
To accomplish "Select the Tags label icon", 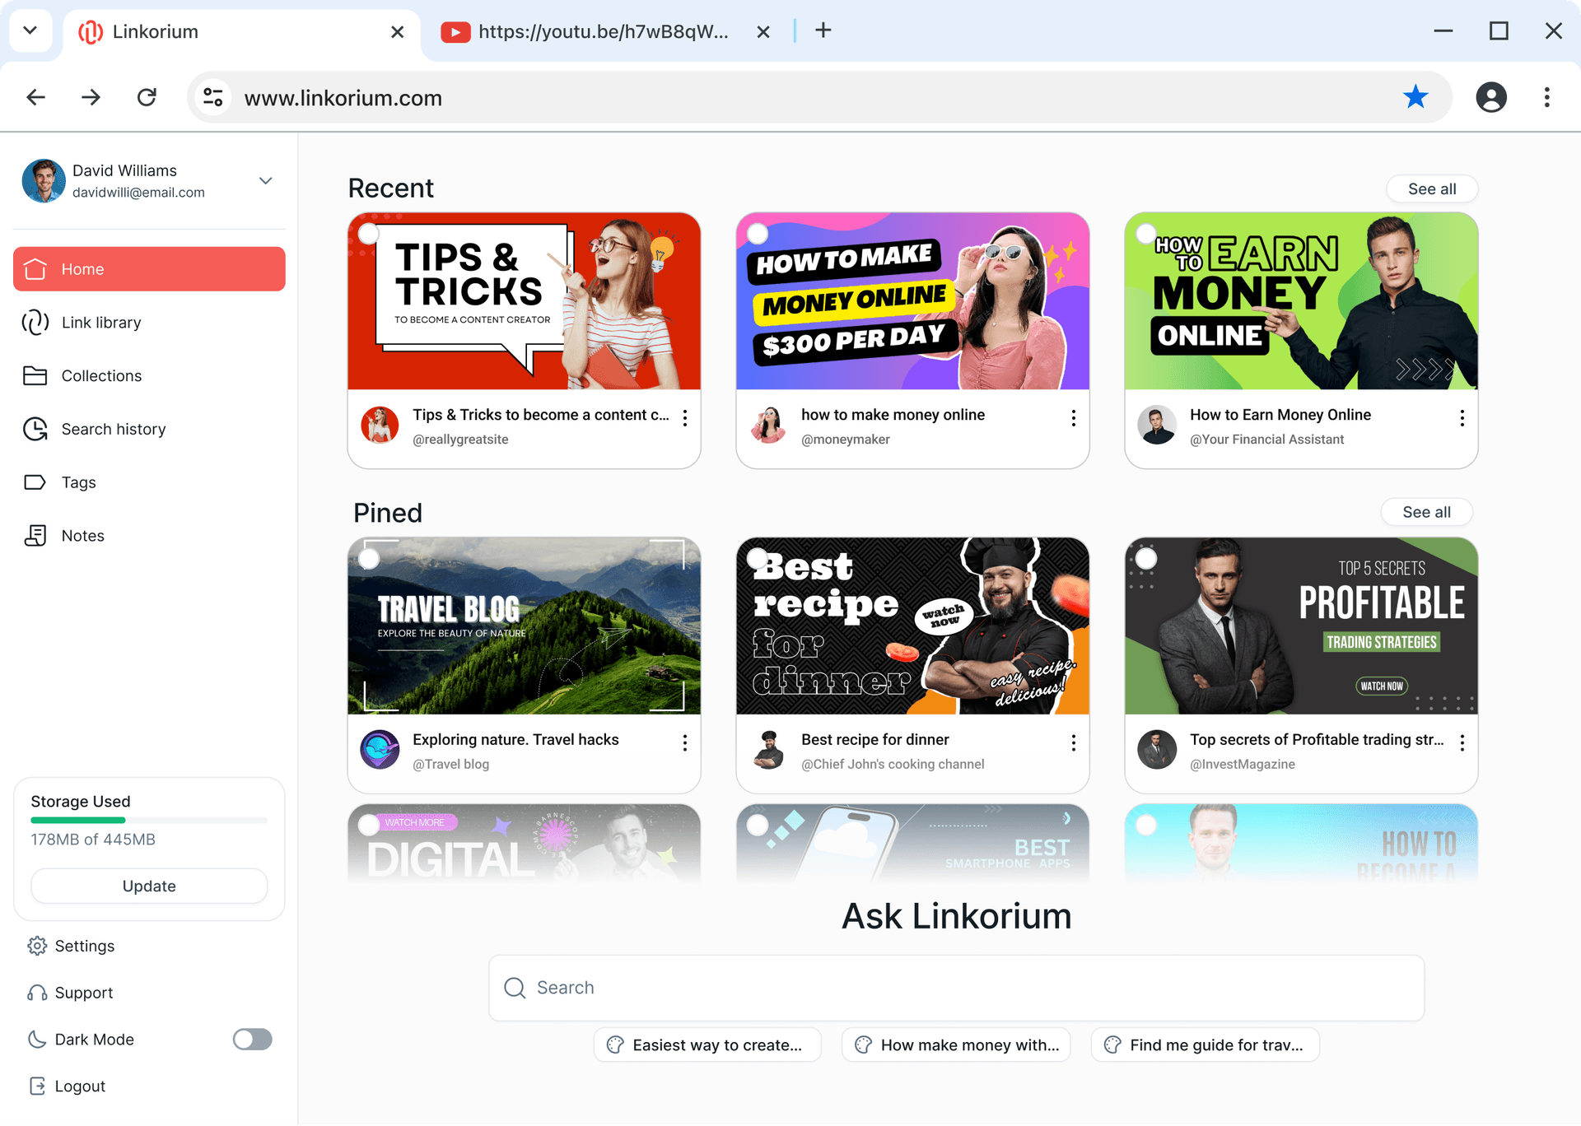I will click(35, 482).
